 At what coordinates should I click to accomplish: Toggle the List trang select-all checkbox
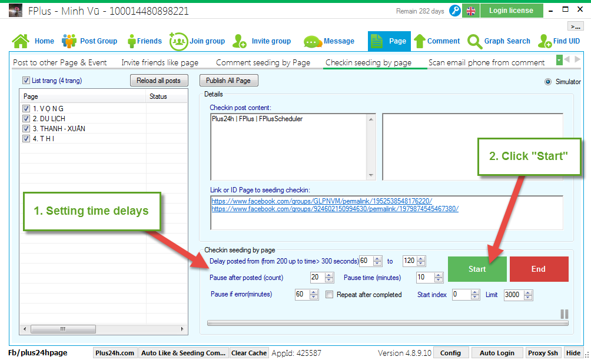point(26,80)
